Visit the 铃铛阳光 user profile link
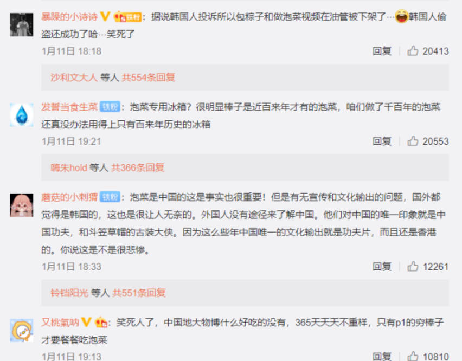 [69, 293]
